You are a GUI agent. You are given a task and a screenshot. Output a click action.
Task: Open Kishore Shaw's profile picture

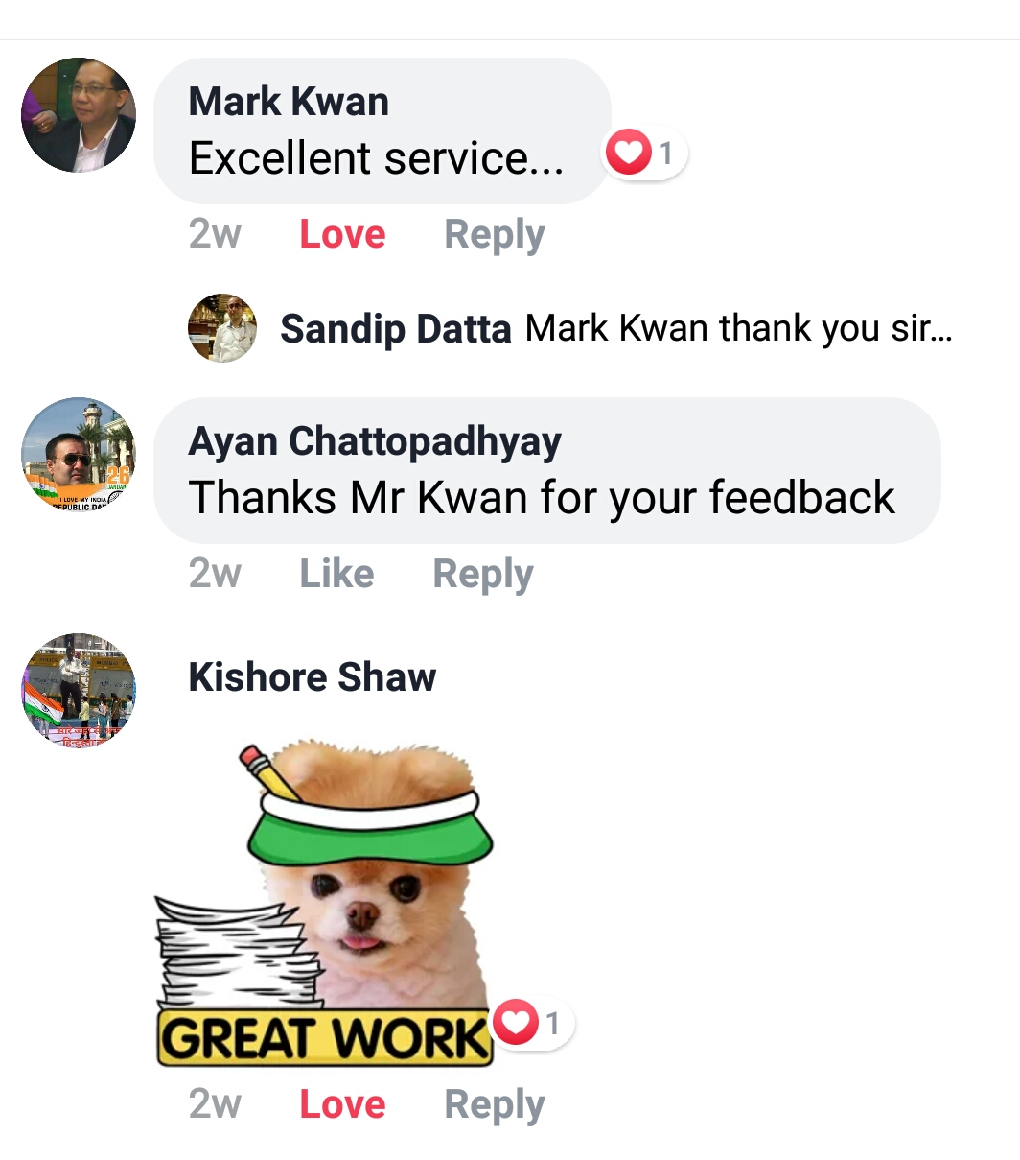79,690
